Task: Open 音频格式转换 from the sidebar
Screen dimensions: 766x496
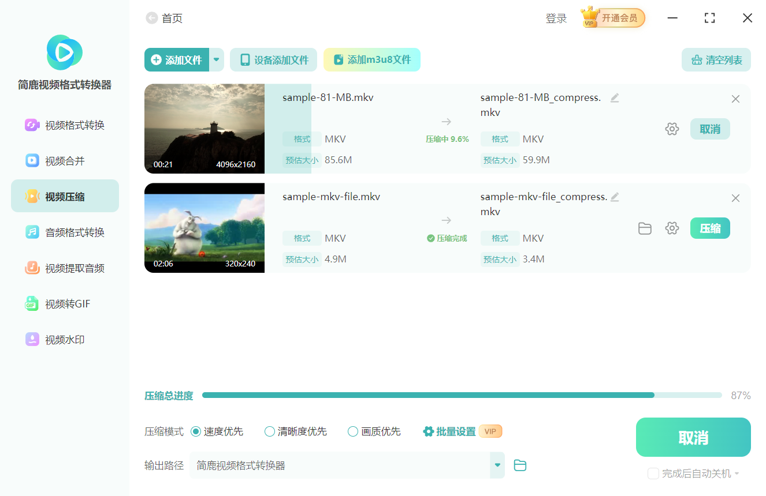Action: 65,232
